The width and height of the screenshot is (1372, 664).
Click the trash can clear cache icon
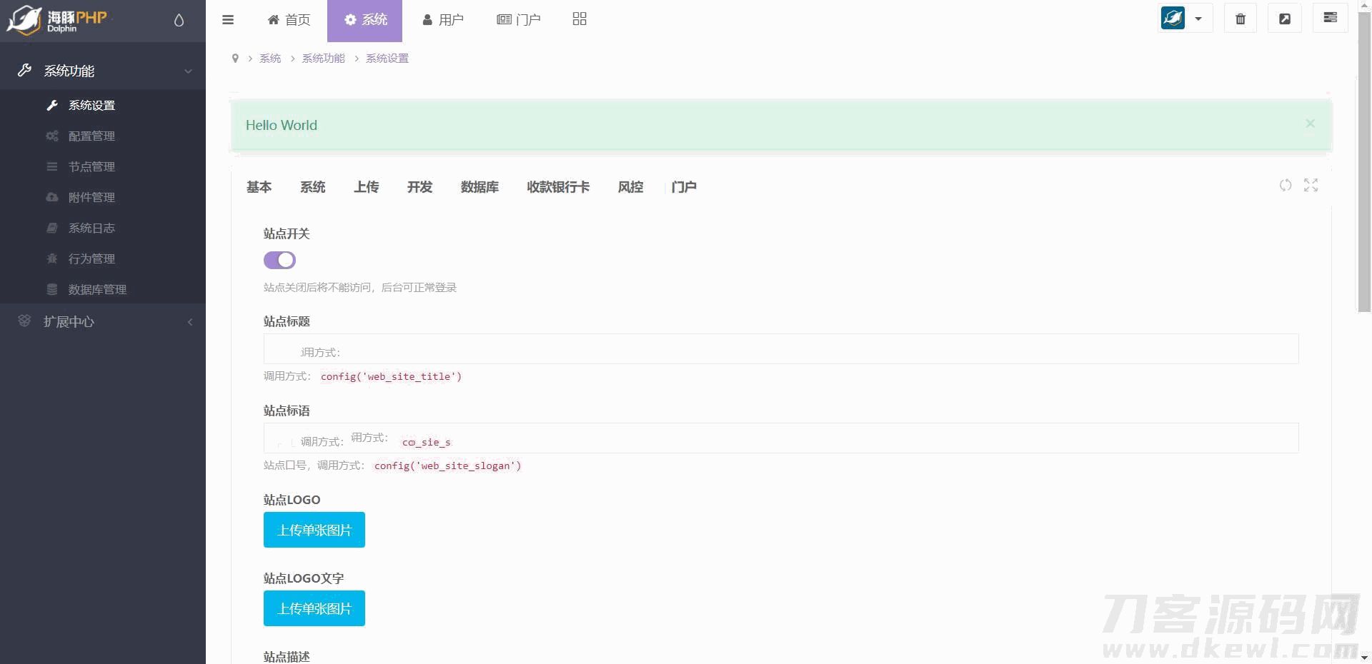click(x=1241, y=19)
